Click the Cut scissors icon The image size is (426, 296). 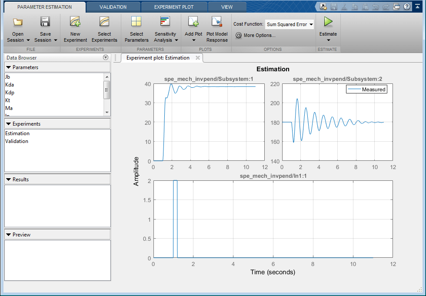click(344, 7)
